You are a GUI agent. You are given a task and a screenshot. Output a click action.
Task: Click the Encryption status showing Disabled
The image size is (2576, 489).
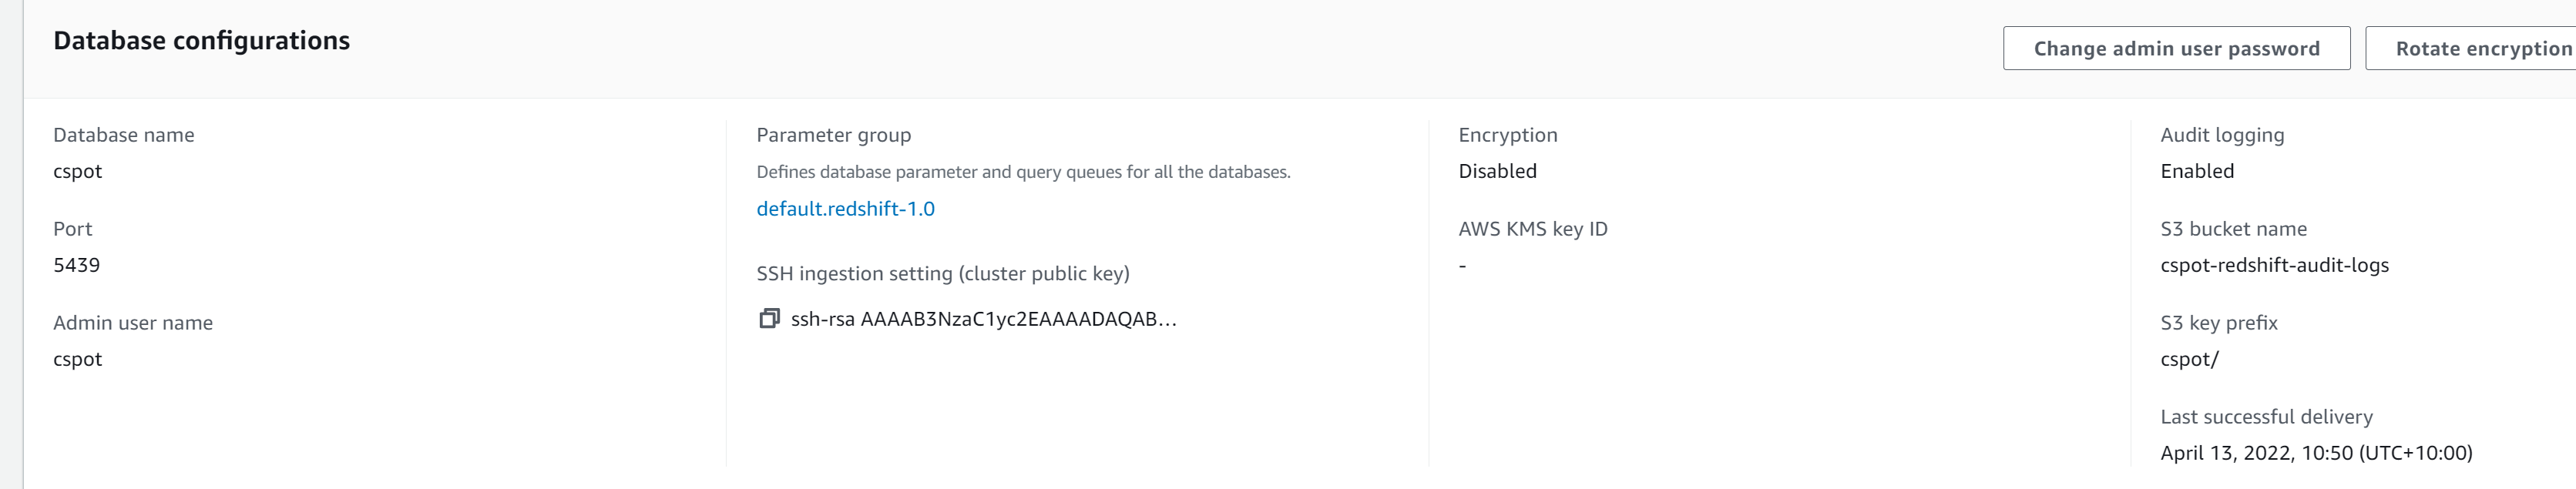1497,171
